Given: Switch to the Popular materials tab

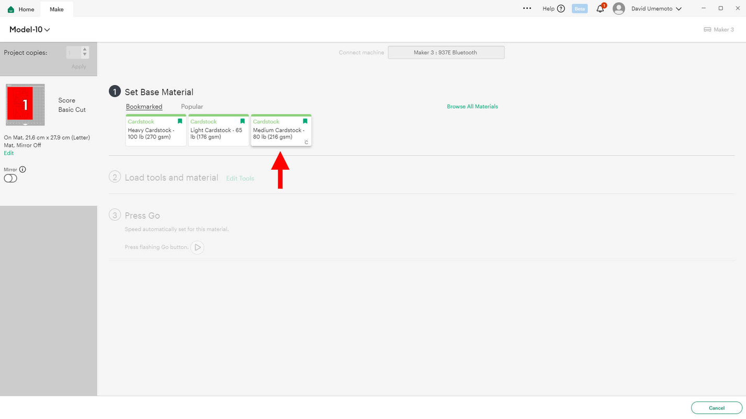Looking at the screenshot, I should [192, 107].
